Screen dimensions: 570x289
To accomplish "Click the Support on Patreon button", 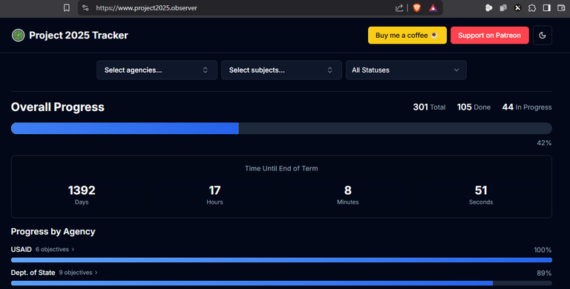I will (489, 36).
